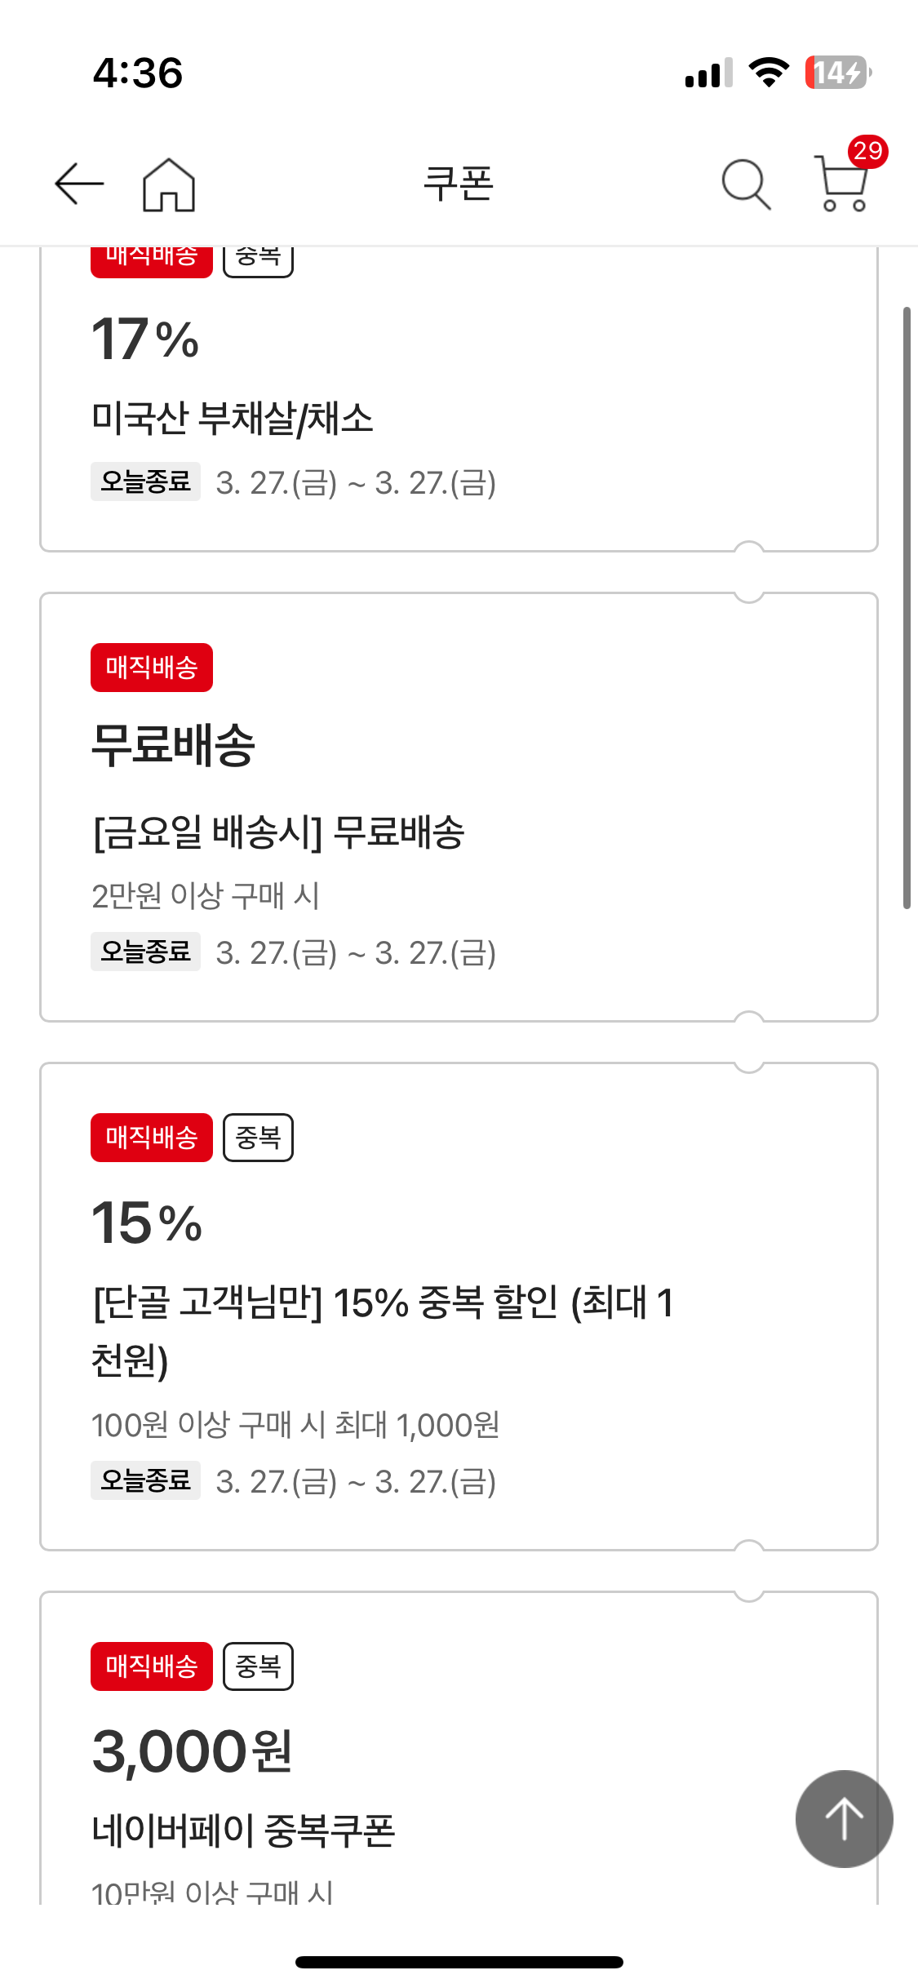Tap the battery indicator in status bar
918x1988 pixels.
(837, 73)
